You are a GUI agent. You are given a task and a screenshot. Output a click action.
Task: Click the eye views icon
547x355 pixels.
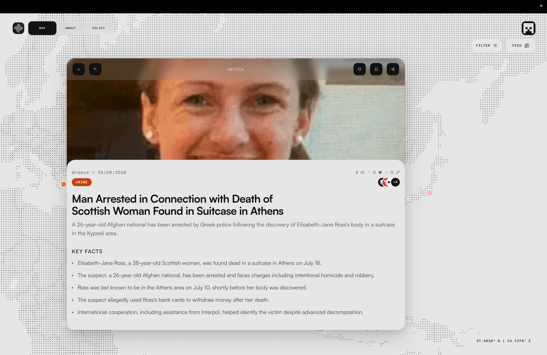tap(363, 173)
